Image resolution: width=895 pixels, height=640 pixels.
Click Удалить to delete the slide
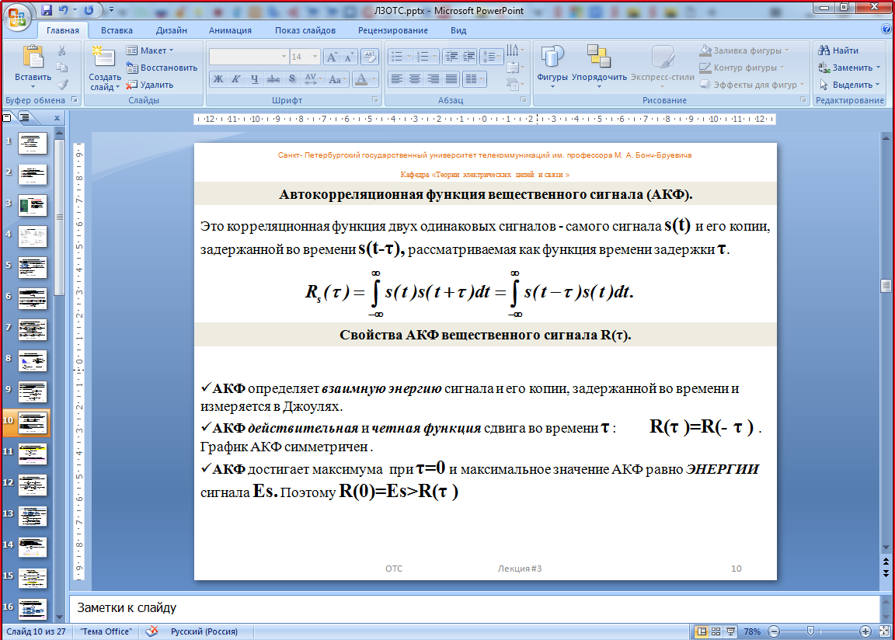[x=150, y=85]
